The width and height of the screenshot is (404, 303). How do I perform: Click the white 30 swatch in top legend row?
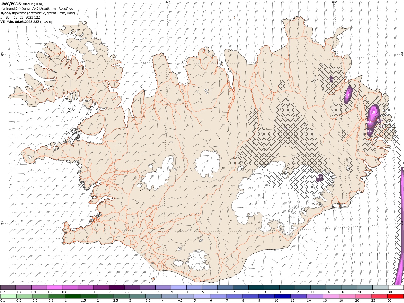(x=396, y=288)
